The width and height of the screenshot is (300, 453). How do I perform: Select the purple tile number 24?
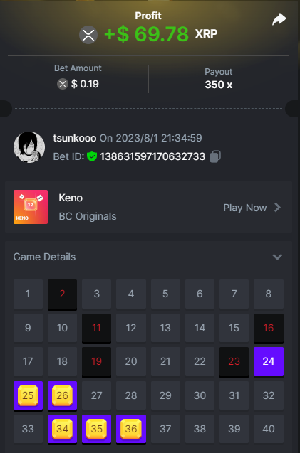click(x=269, y=362)
